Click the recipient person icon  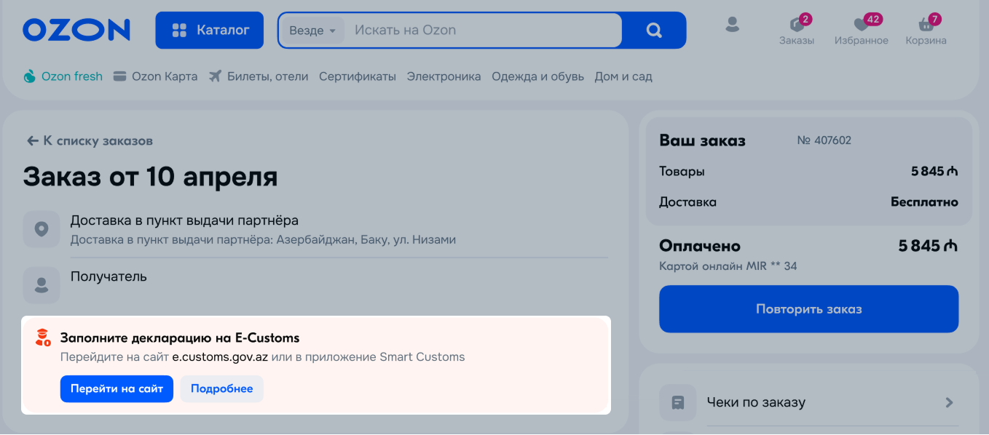coord(42,285)
